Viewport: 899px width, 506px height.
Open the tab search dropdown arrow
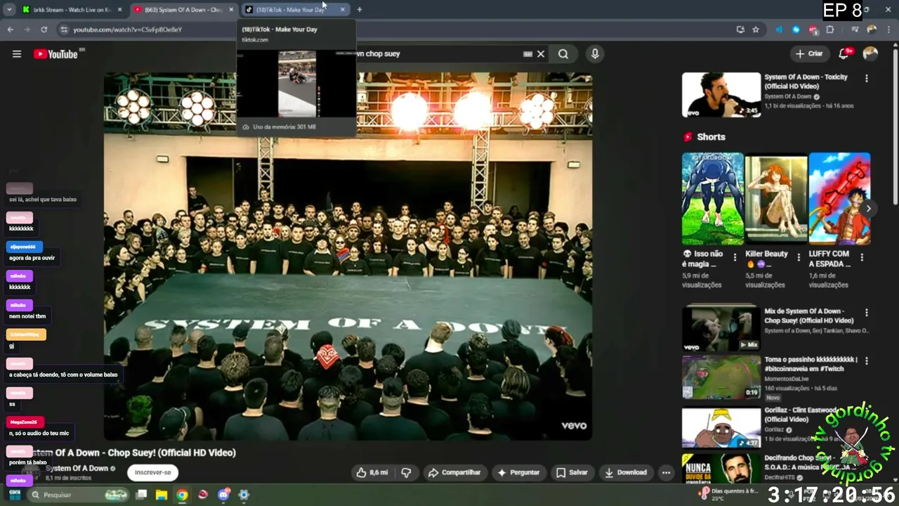(x=9, y=10)
